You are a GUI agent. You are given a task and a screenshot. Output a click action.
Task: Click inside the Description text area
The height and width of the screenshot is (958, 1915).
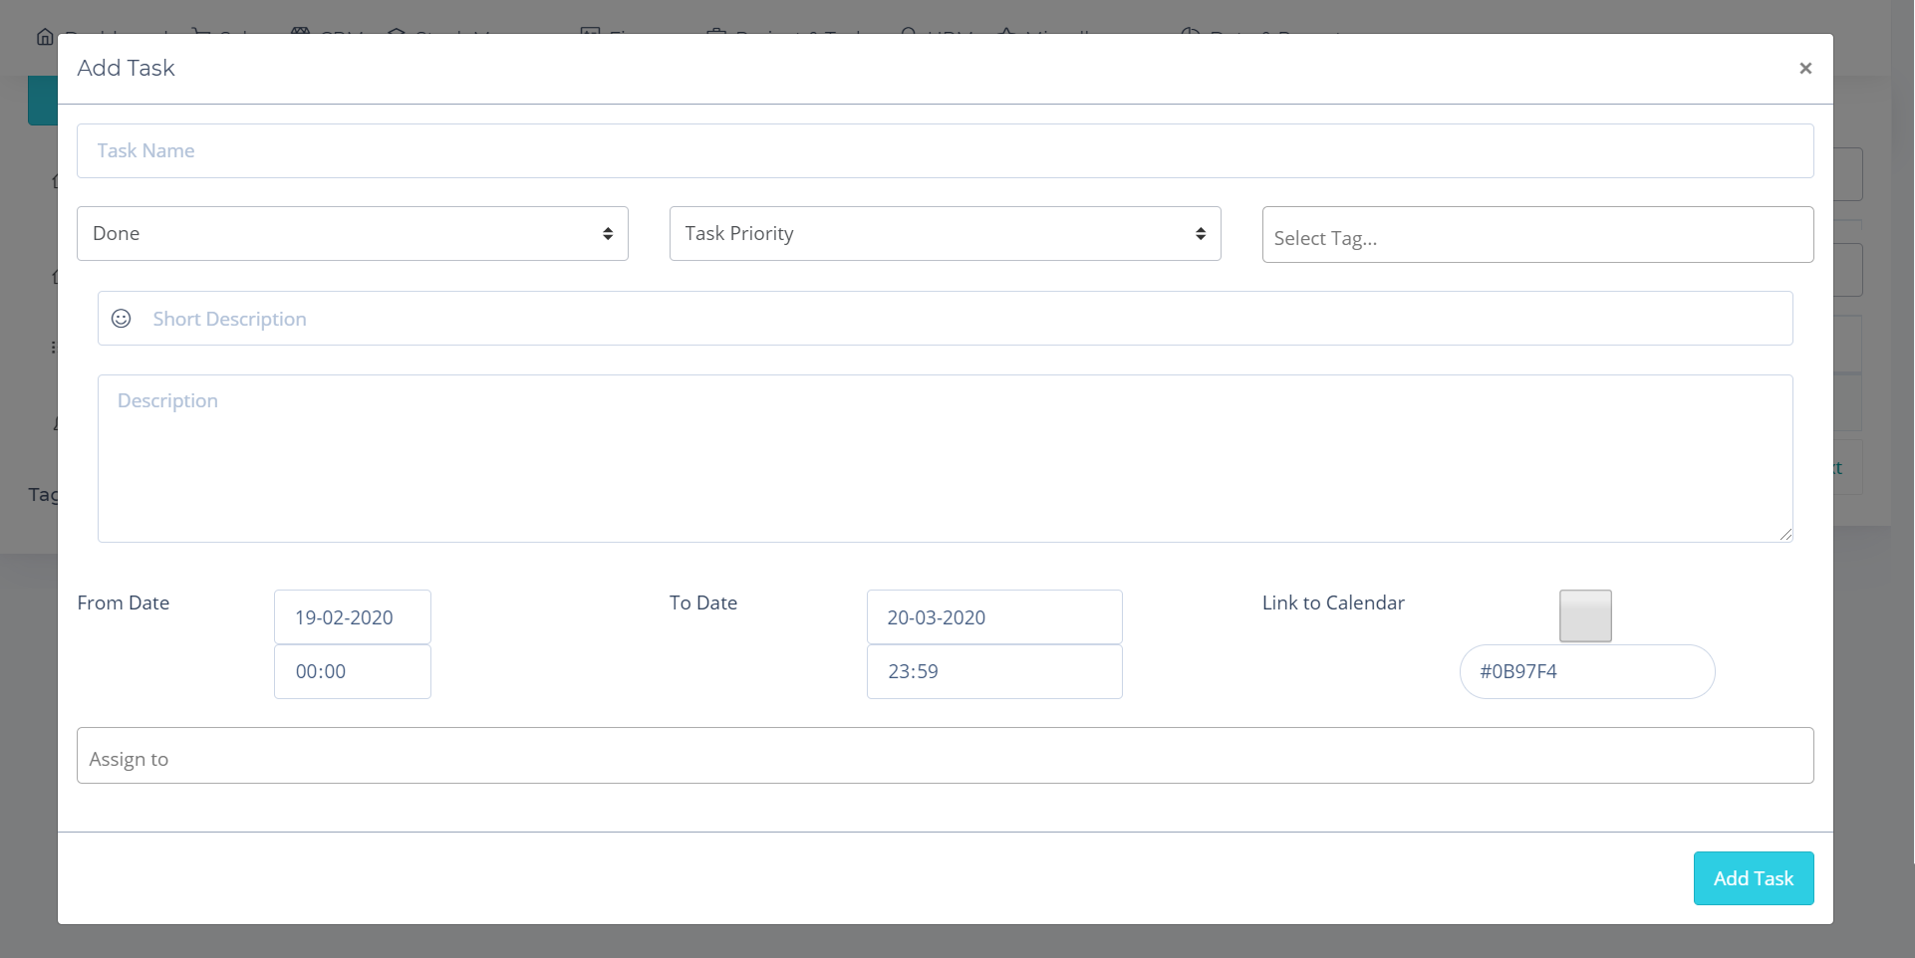tap(944, 459)
